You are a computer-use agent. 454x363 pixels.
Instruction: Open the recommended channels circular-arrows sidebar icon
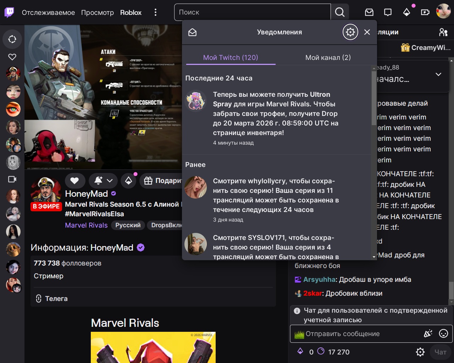(12, 39)
